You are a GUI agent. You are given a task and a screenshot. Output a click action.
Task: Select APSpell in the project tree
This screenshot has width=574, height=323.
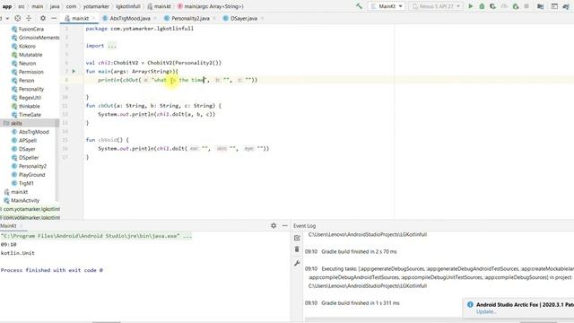(x=24, y=141)
